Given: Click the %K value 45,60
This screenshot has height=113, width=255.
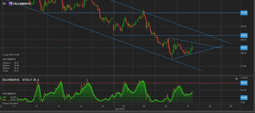Looking at the screenshot, I should coord(13,100).
